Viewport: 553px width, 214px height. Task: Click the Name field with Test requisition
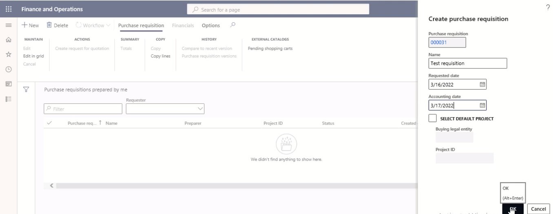pos(468,63)
